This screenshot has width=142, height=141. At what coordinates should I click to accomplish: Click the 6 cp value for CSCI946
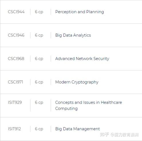[39, 35]
